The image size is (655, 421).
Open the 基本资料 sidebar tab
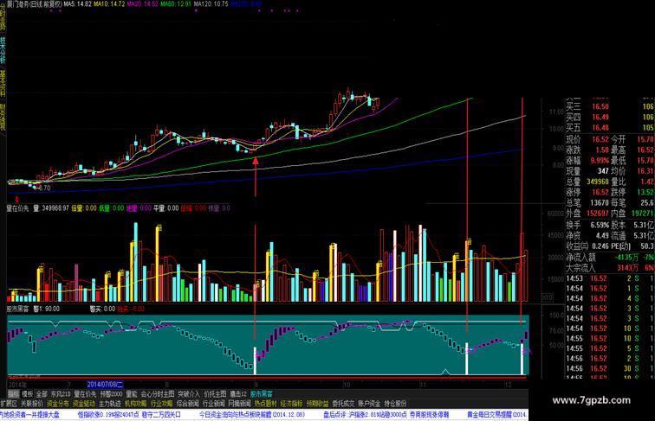pyautogui.click(x=3, y=83)
